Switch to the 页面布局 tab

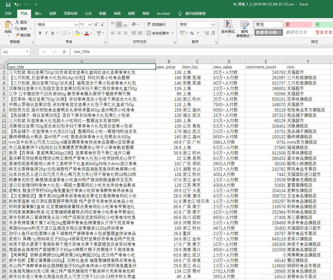pos(71,13)
